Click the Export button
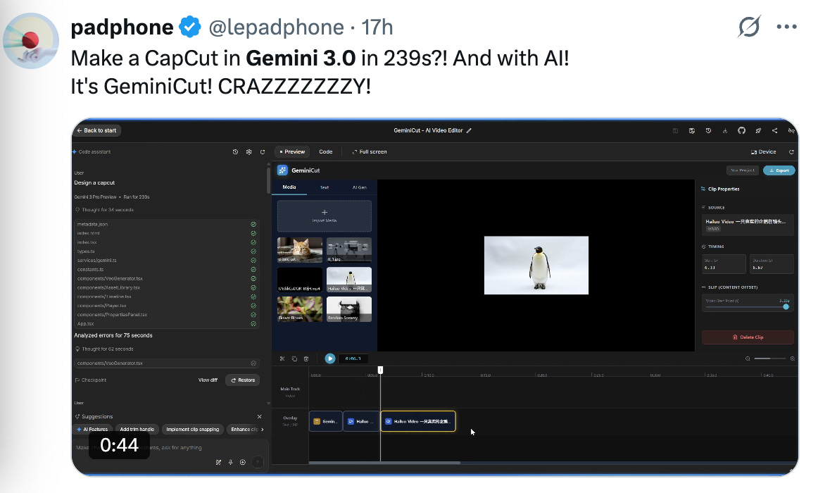Viewport: 818px width, 493px height. pos(779,170)
